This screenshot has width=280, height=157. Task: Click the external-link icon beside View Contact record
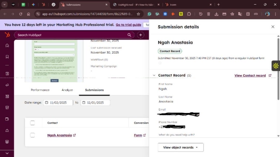(x=270, y=75)
